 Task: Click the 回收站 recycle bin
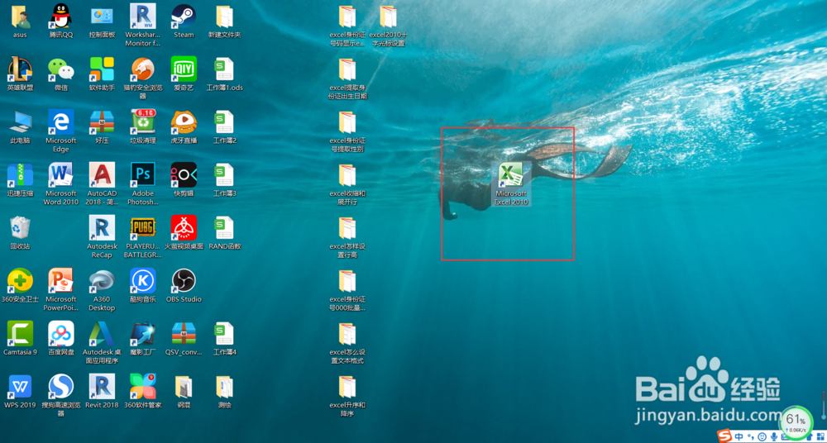(20, 232)
